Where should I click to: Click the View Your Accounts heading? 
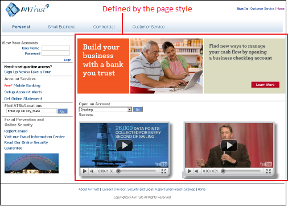pyautogui.click(x=20, y=43)
